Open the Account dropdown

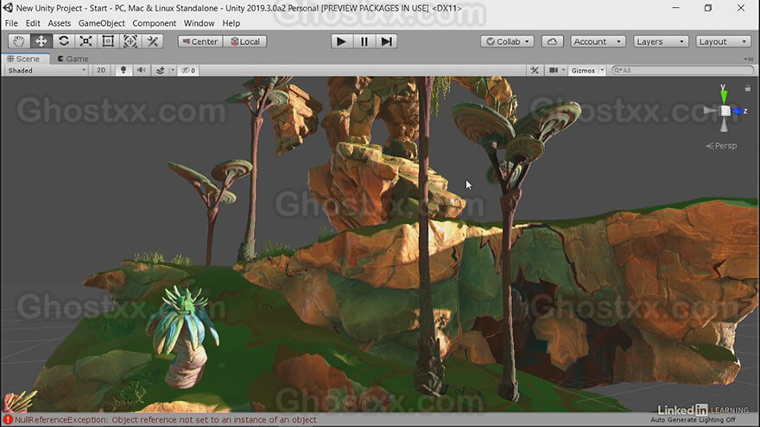coord(598,41)
